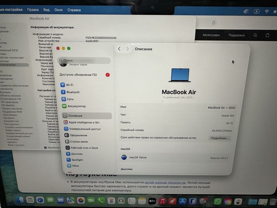Open the Справка menu
This screenshot has width=277, height=208.
[x=74, y=10]
